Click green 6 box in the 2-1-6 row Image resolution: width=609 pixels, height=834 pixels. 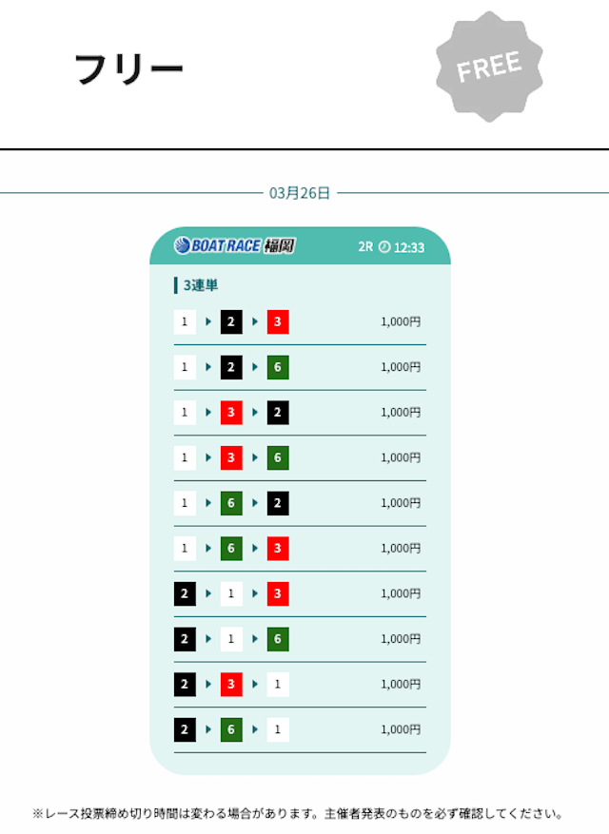[x=278, y=639]
